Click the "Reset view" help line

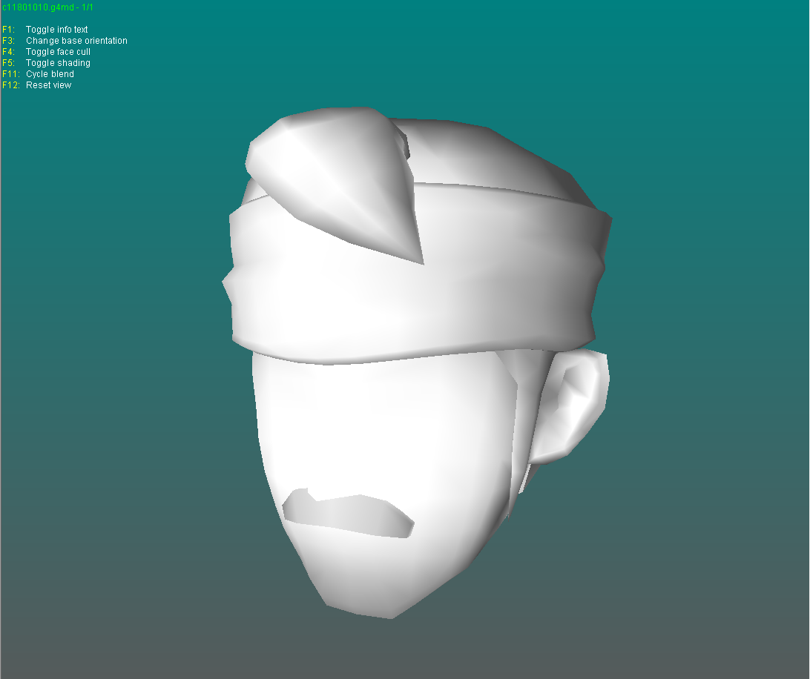click(36, 85)
